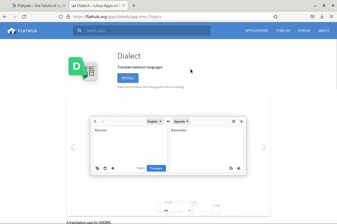
Task: Click the Dialect app icon
Action: [83, 69]
